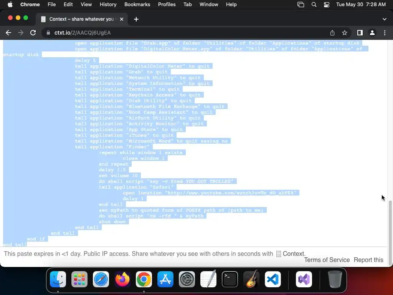This screenshot has width=393, height=295.
Task: Open the Trash in the Dock
Action: coord(335,279)
